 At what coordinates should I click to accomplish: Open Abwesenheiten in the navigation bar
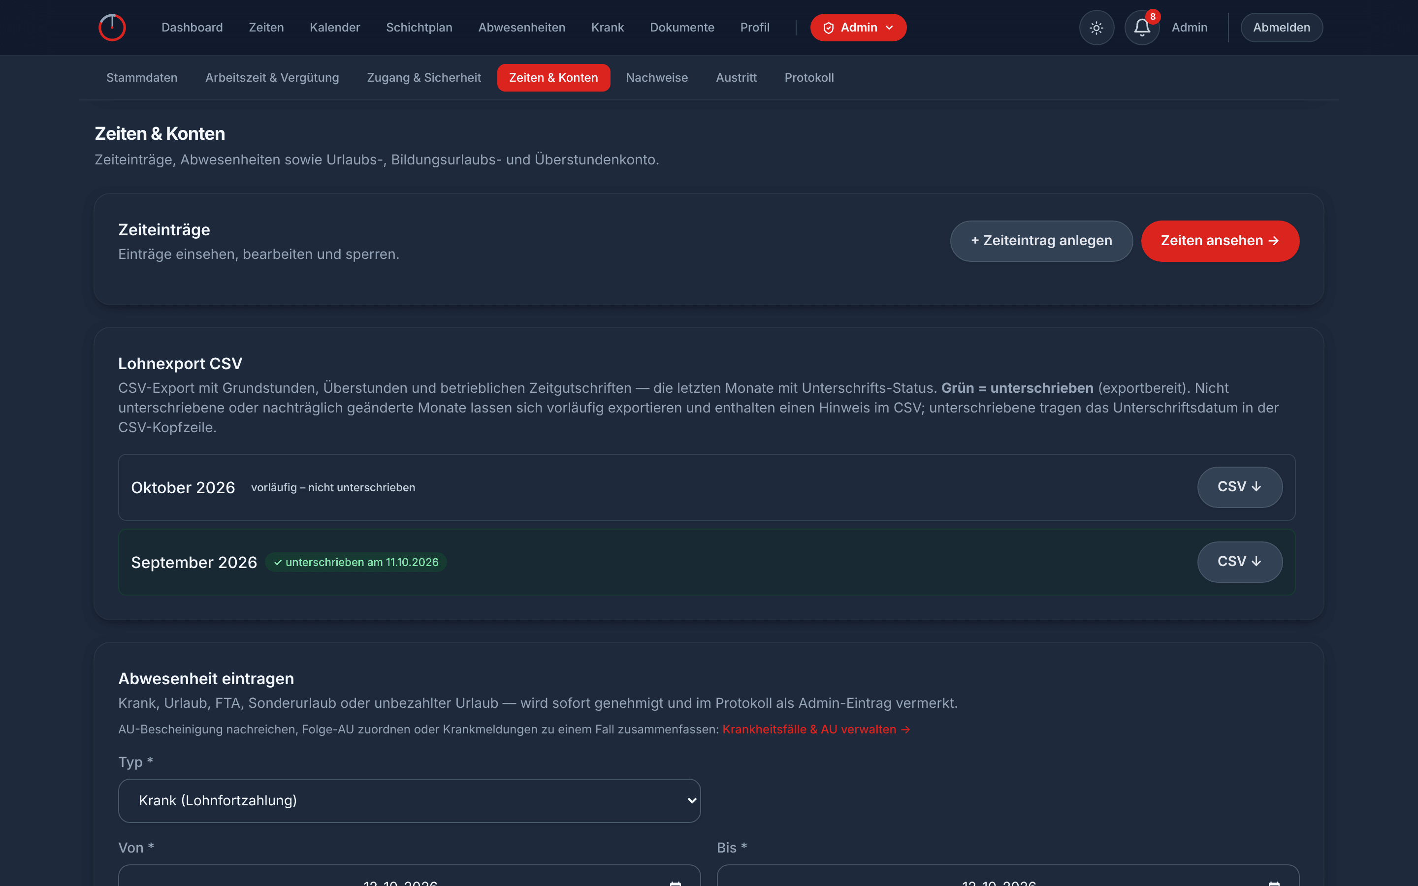(521, 28)
